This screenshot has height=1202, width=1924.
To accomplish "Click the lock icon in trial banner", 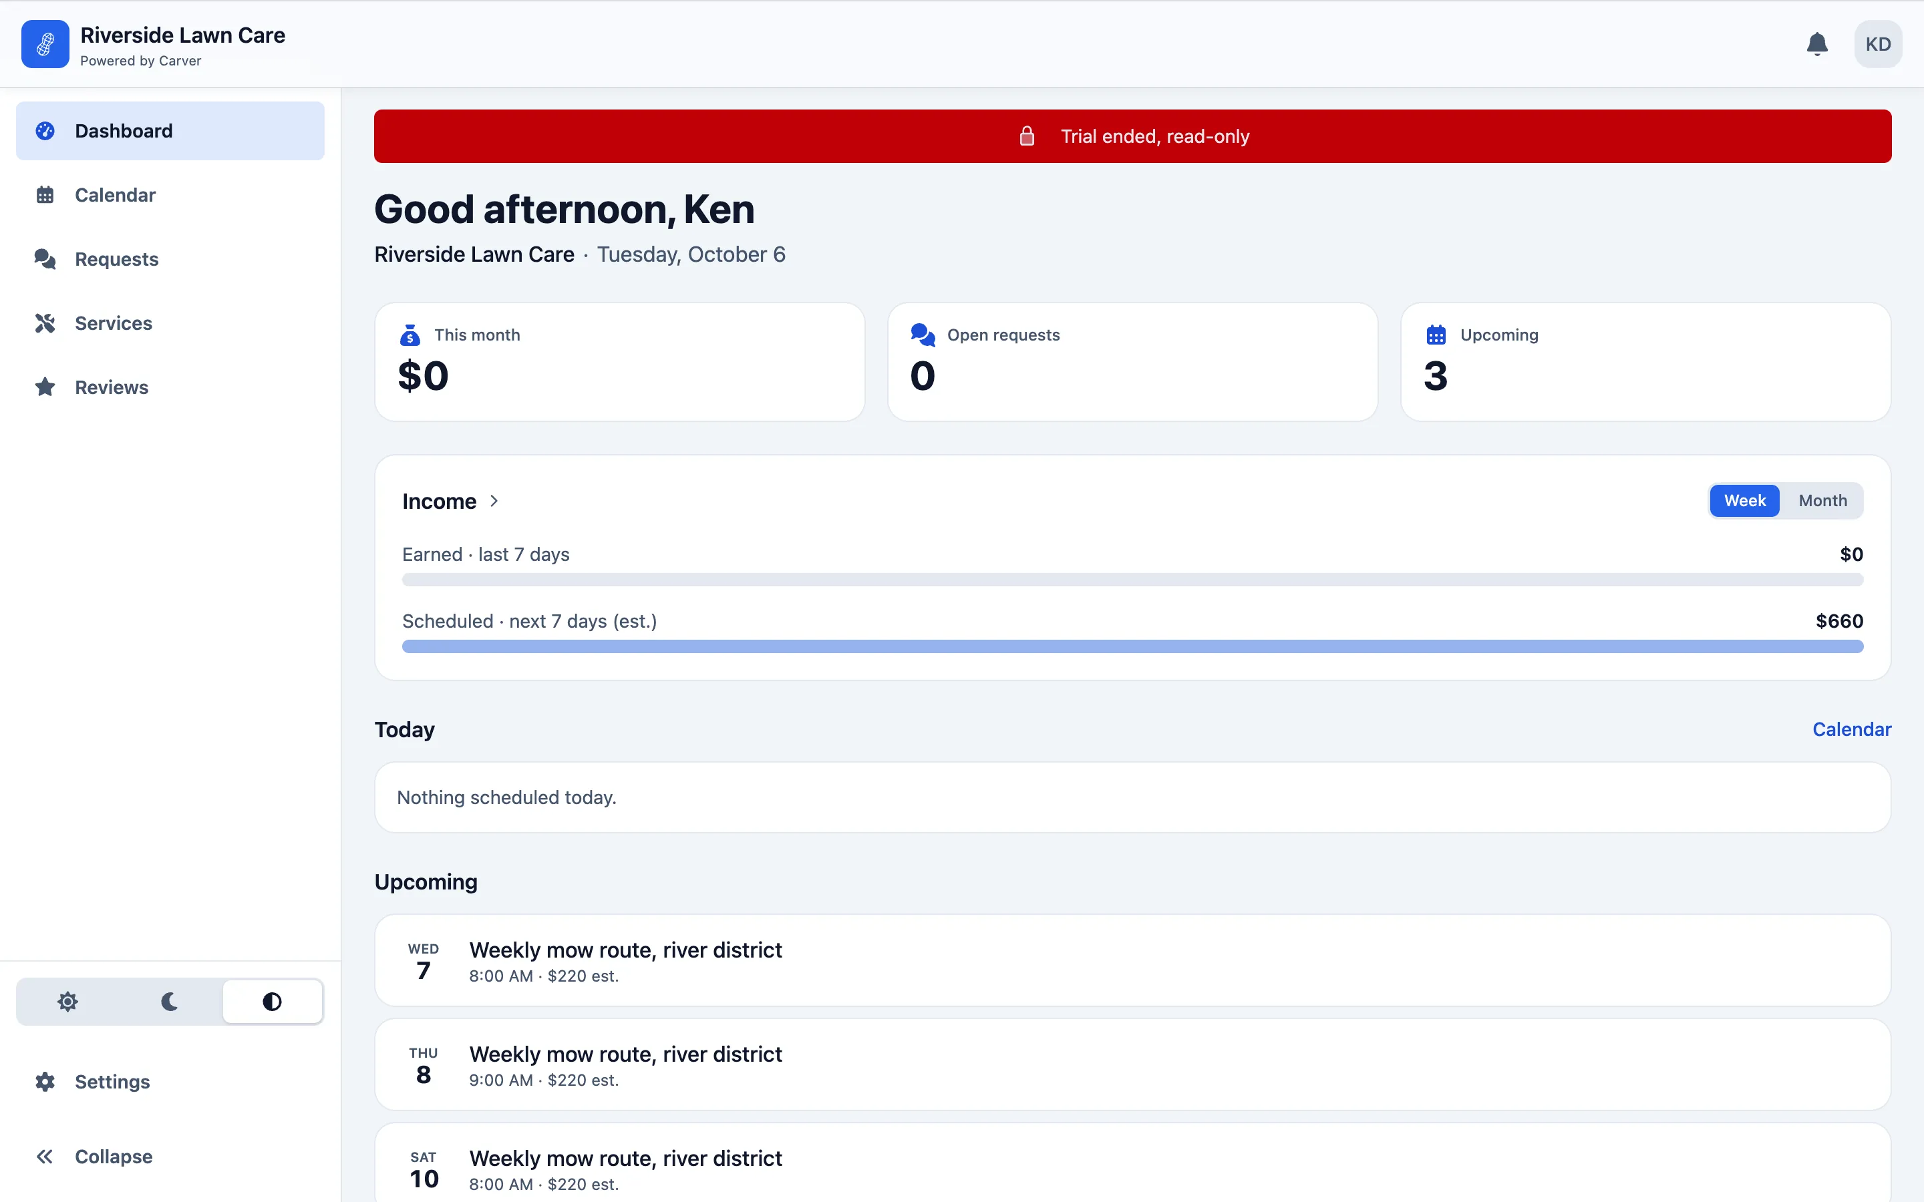I will coord(1027,136).
